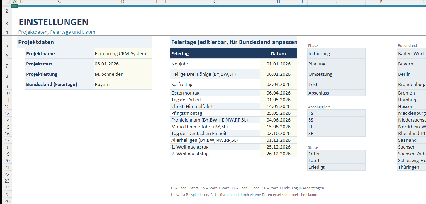The height and width of the screenshot is (204, 426).
Task: Select the Projektname value cell Einführung CRM-System
Action: pos(123,53)
